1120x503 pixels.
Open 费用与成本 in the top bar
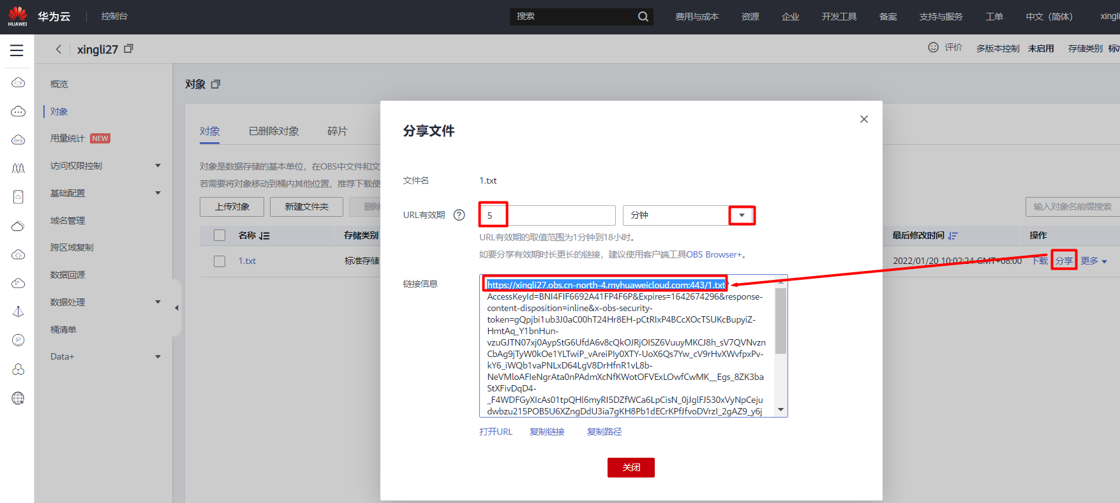point(697,17)
